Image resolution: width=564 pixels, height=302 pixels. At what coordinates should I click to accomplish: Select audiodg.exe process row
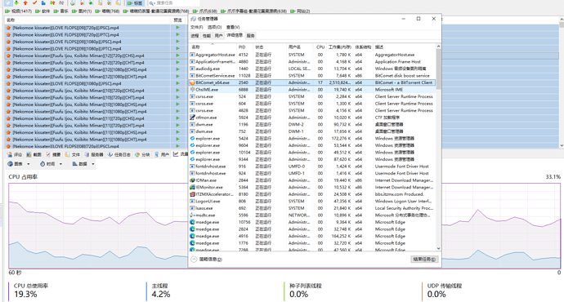tap(312, 69)
